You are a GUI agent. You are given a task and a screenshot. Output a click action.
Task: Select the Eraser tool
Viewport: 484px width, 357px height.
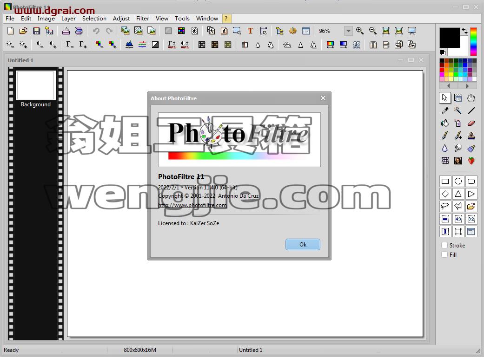pos(471,123)
